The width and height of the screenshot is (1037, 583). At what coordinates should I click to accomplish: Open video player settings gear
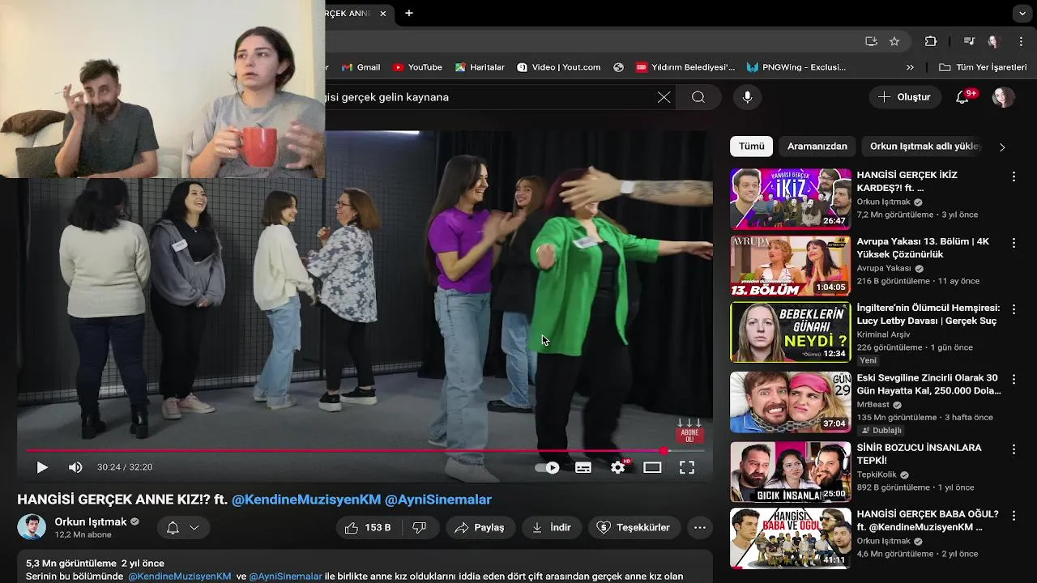(x=618, y=467)
